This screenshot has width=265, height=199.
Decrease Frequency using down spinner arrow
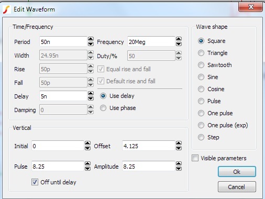pyautogui.click(x=179, y=44)
